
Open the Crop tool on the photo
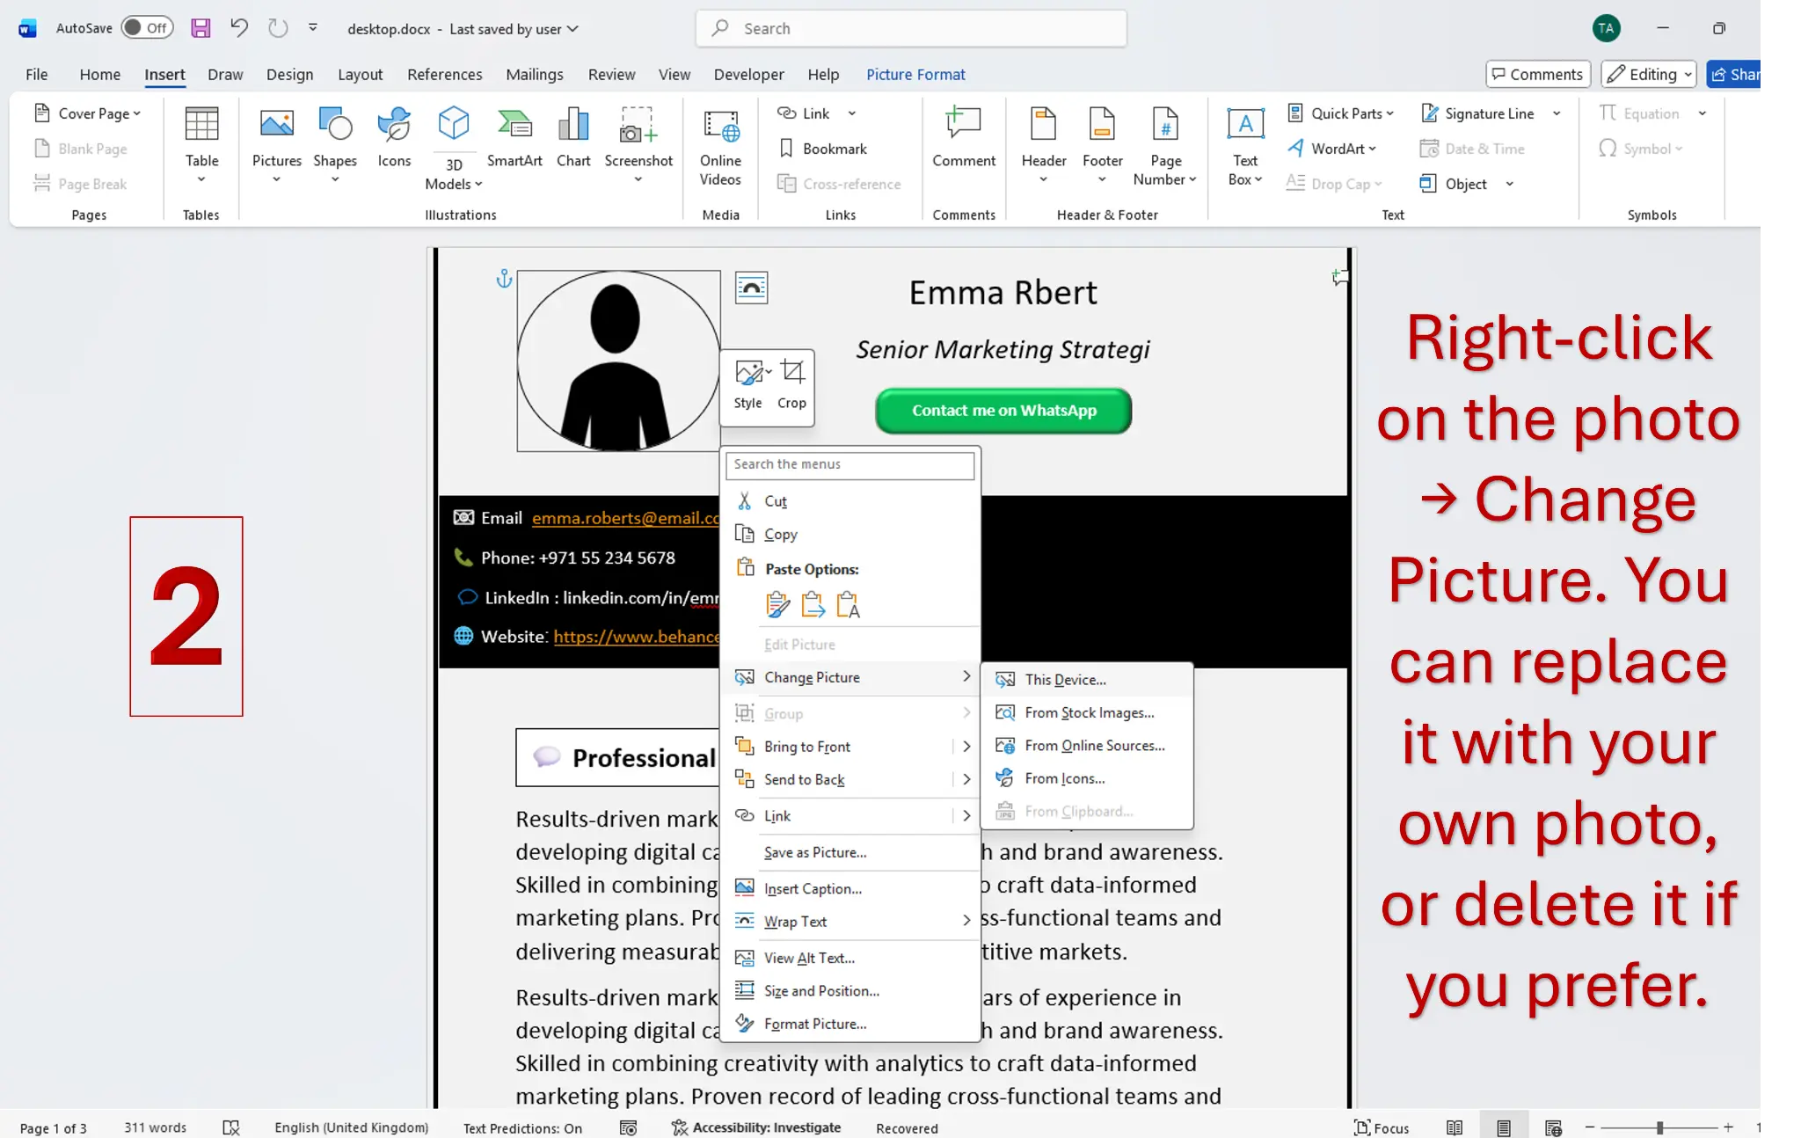tap(791, 383)
